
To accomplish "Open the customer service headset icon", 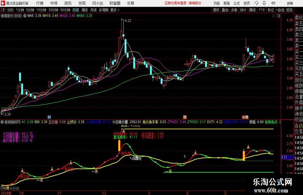I will click(x=257, y=3).
